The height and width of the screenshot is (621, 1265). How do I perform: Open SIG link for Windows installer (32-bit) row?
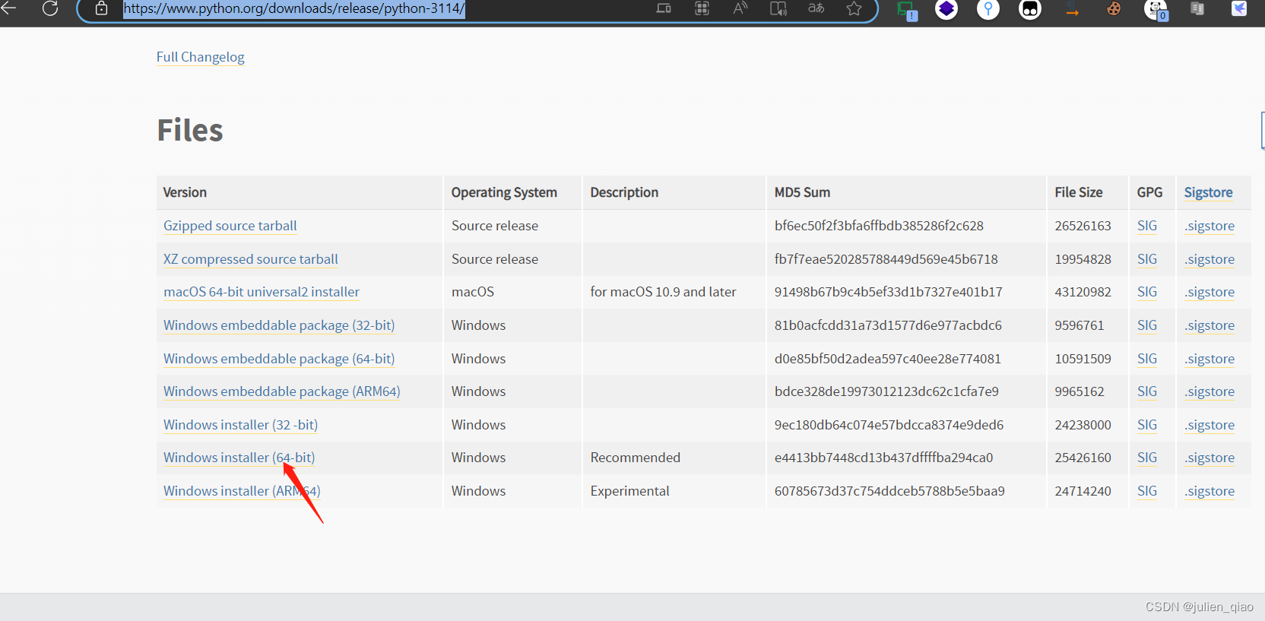1147,425
